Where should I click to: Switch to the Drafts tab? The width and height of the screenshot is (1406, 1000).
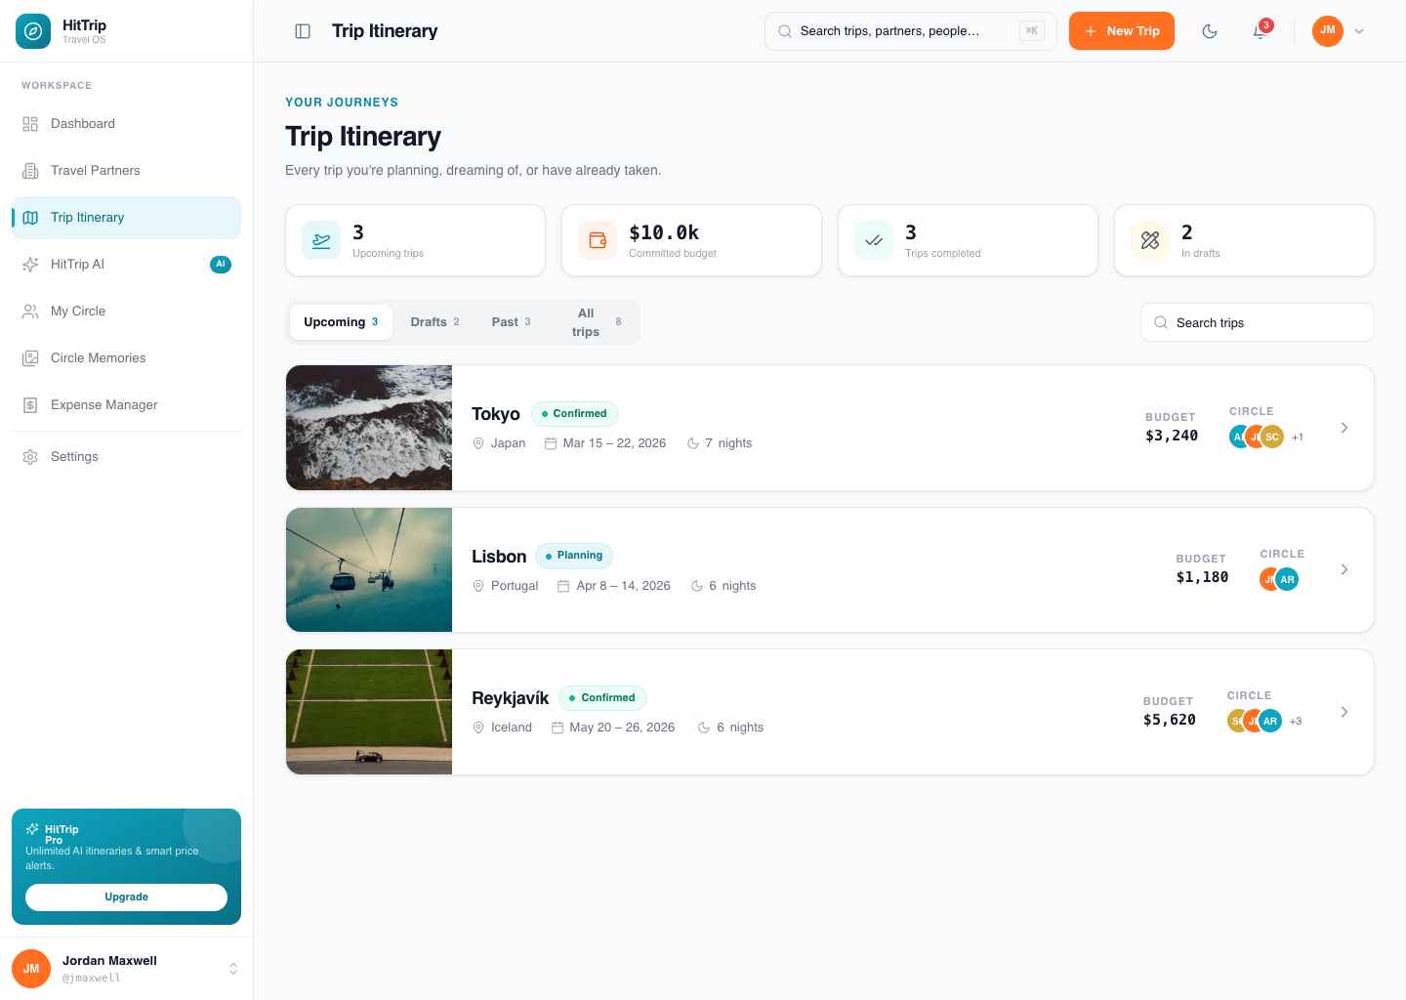(434, 322)
